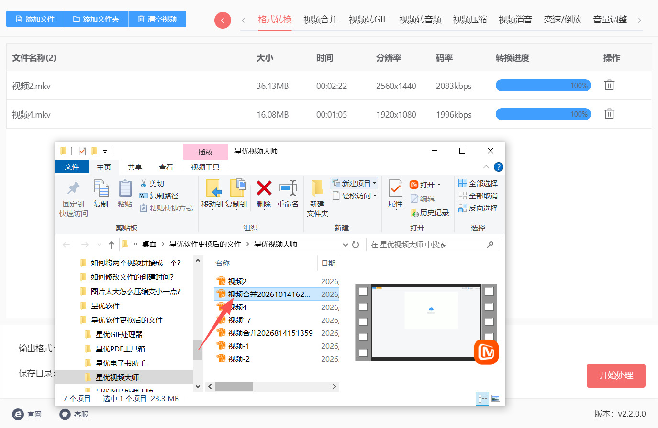Click 全部取消 in the ribbon
This screenshot has height=428, width=658.
pos(478,196)
